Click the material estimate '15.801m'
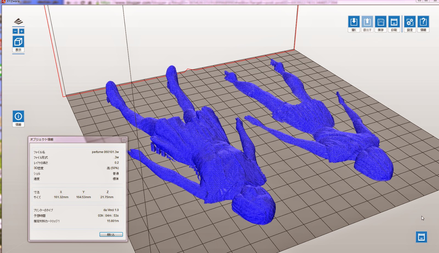Screen dimensions: 439x253 [x=113, y=221]
